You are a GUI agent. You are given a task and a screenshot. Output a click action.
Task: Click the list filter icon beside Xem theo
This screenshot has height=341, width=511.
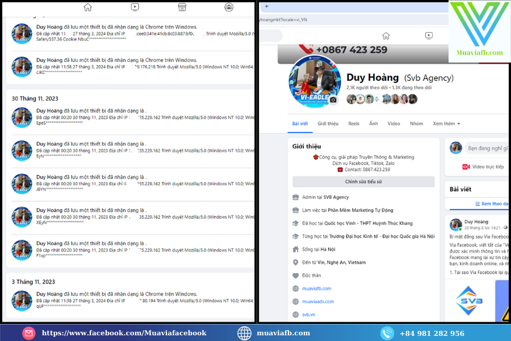pyautogui.click(x=478, y=204)
